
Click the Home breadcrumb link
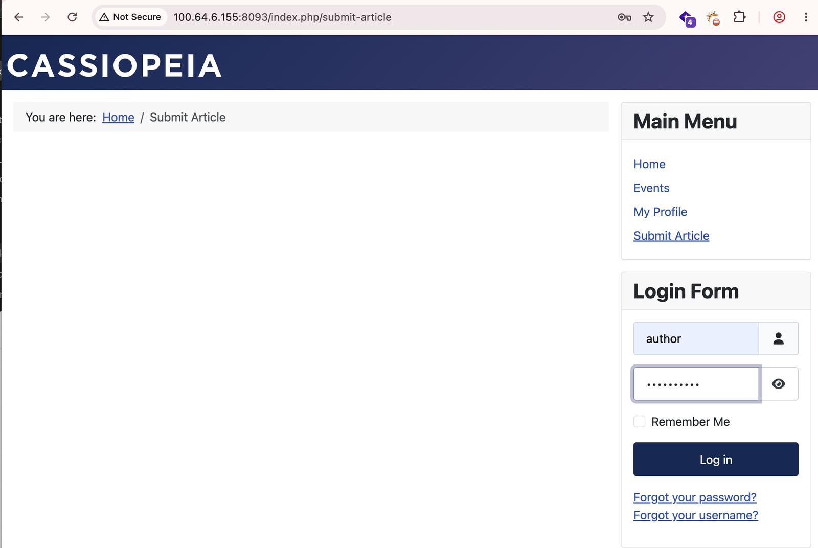pos(118,117)
